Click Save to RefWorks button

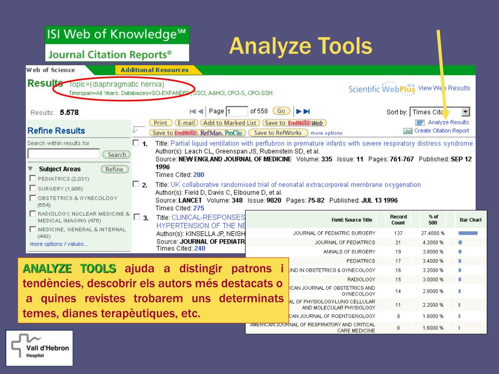click(278, 132)
